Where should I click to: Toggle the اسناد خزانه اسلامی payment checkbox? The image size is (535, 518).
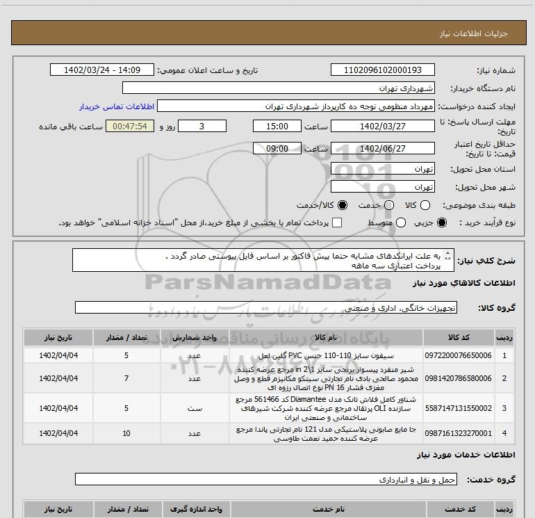point(337,222)
